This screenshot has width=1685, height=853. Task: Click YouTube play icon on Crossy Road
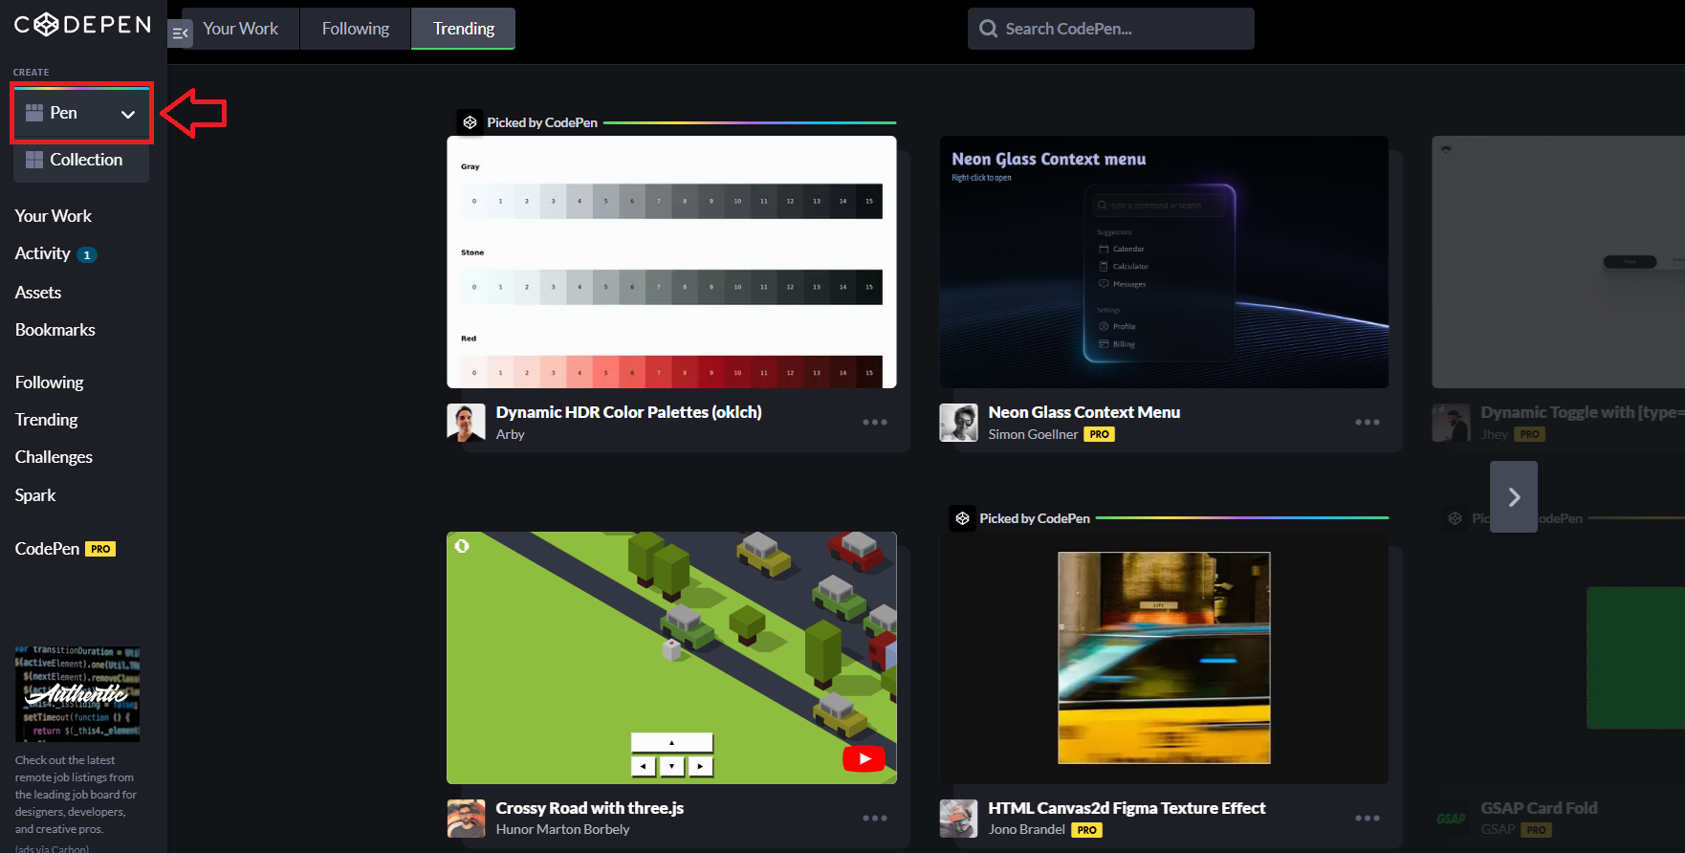[x=864, y=758]
